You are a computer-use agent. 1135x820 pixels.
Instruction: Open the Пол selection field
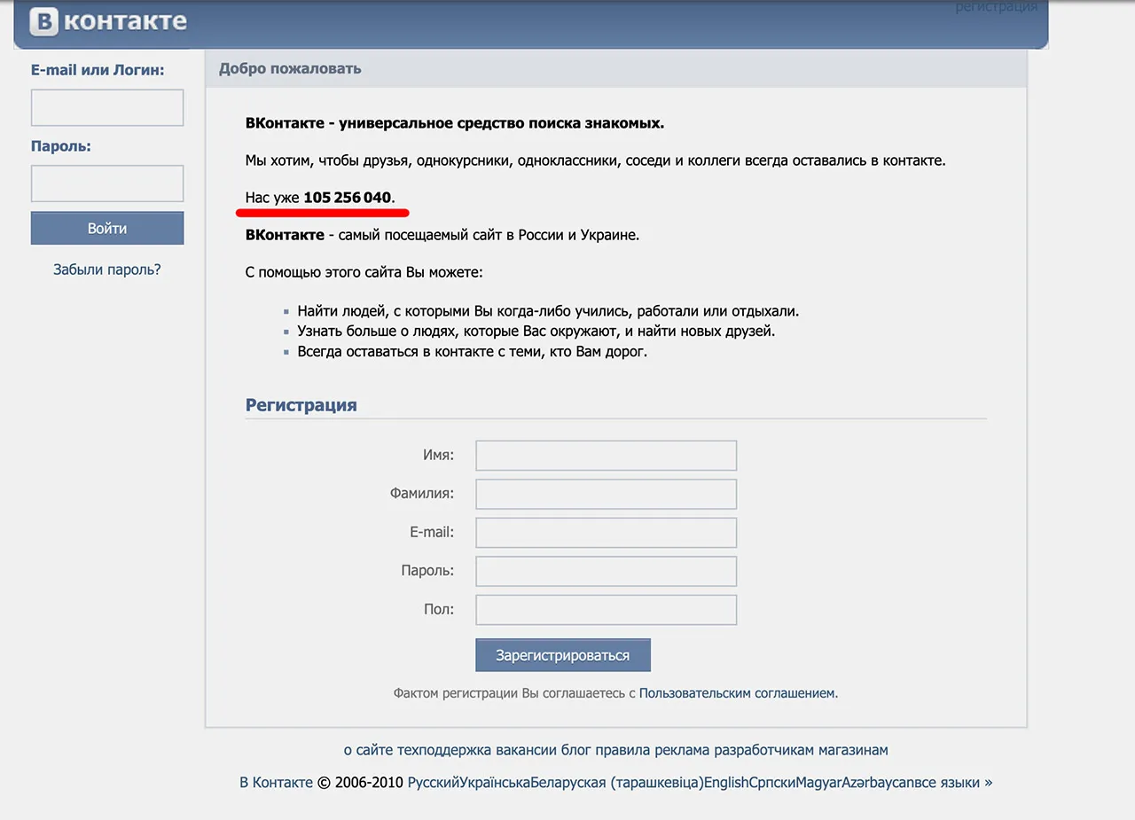(607, 610)
